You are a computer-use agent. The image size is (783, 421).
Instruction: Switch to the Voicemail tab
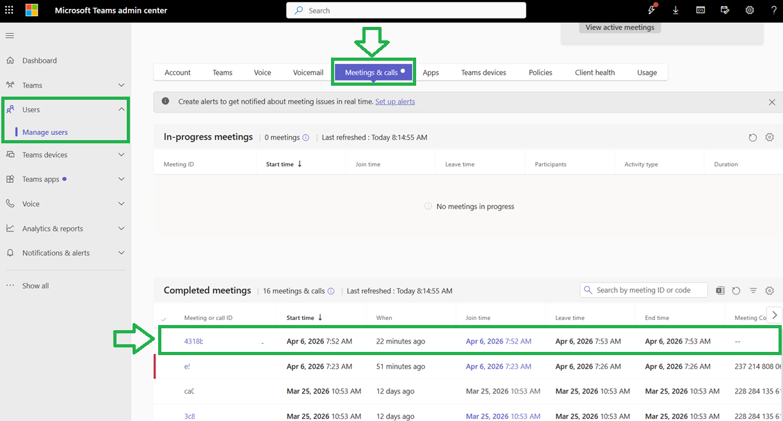[x=308, y=72]
